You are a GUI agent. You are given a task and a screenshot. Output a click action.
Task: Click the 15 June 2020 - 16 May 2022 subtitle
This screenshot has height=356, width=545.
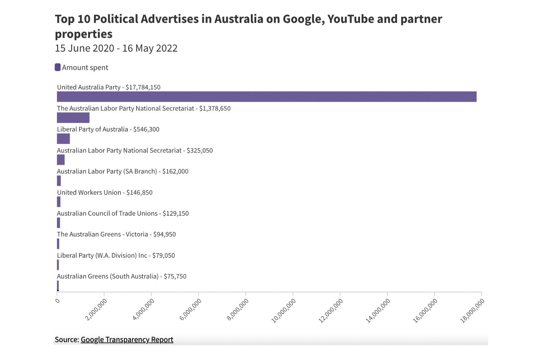point(116,48)
